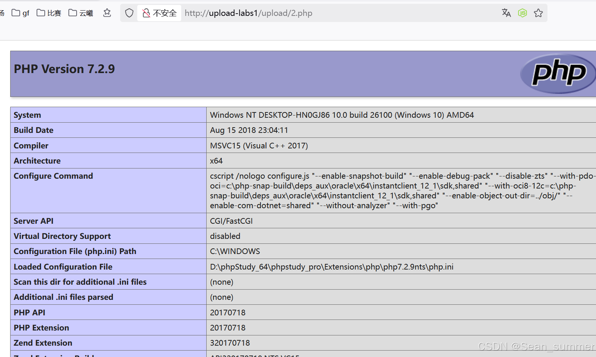596x357 pixels.
Task: Click the translate page icon
Action: coord(506,13)
